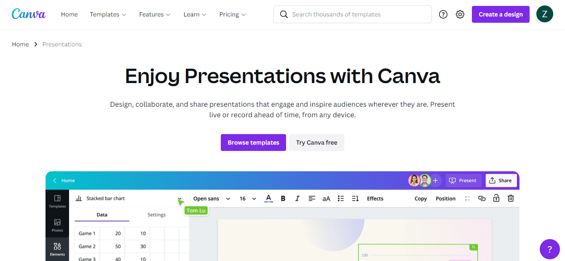Image resolution: width=565 pixels, height=261 pixels.
Task: Click the text alignment icon
Action: click(x=312, y=199)
